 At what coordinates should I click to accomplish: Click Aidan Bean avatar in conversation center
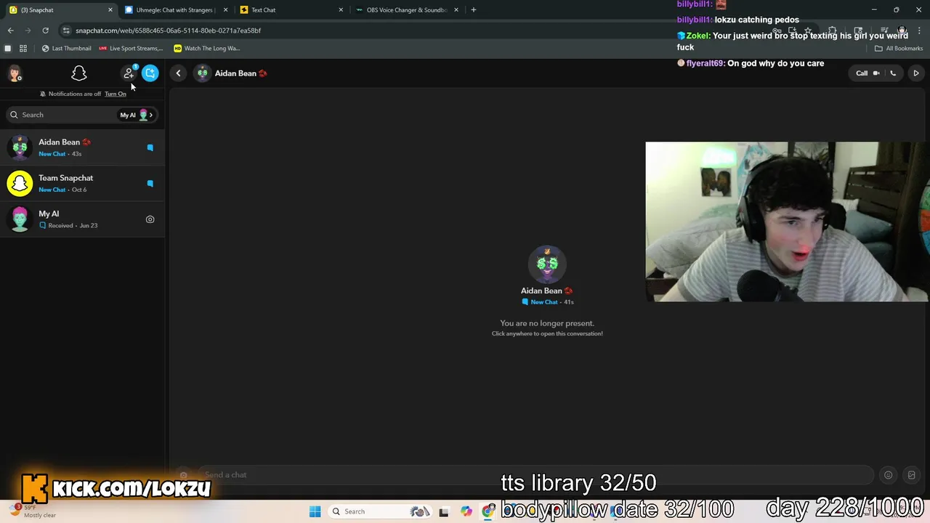[547, 264]
